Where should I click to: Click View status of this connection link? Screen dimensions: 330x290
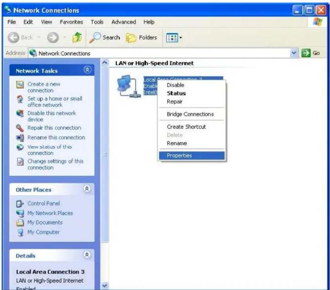point(50,150)
